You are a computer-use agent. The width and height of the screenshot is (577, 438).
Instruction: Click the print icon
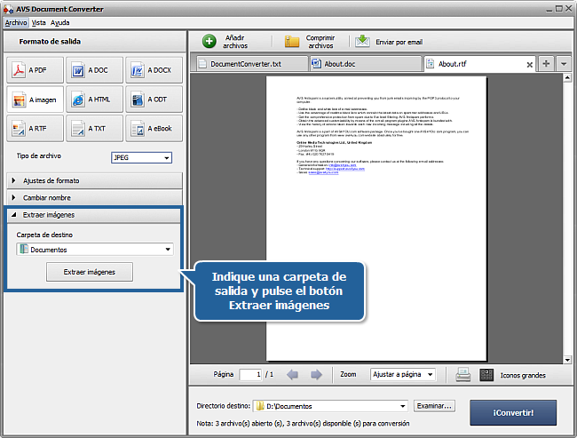tap(462, 375)
